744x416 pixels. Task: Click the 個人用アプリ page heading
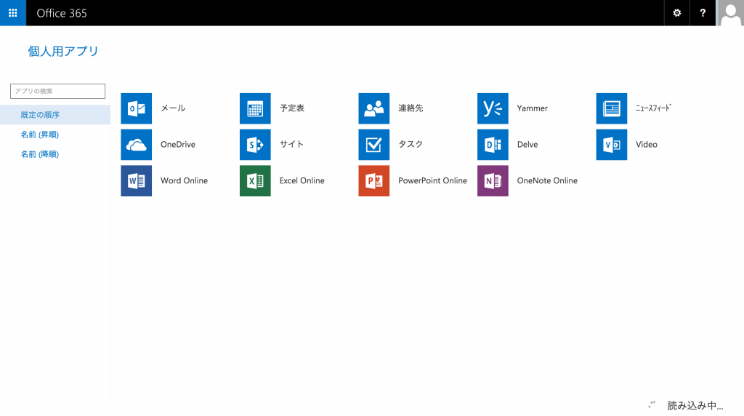[63, 52]
